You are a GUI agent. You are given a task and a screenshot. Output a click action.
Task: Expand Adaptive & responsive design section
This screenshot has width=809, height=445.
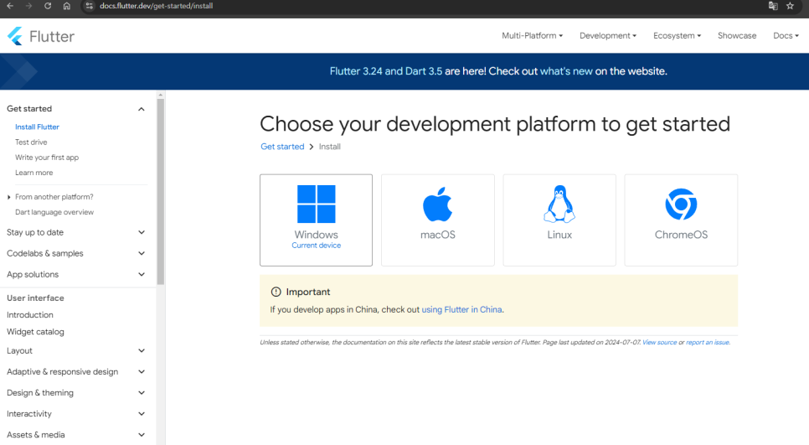pyautogui.click(x=76, y=372)
